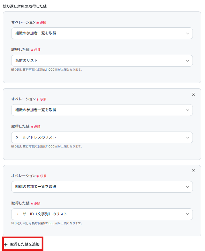Click the chevron of the second card's オペレーション dropdown
205x251 pixels.
[x=187, y=110]
